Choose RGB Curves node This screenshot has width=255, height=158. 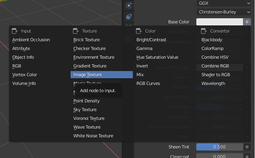pos(148,83)
